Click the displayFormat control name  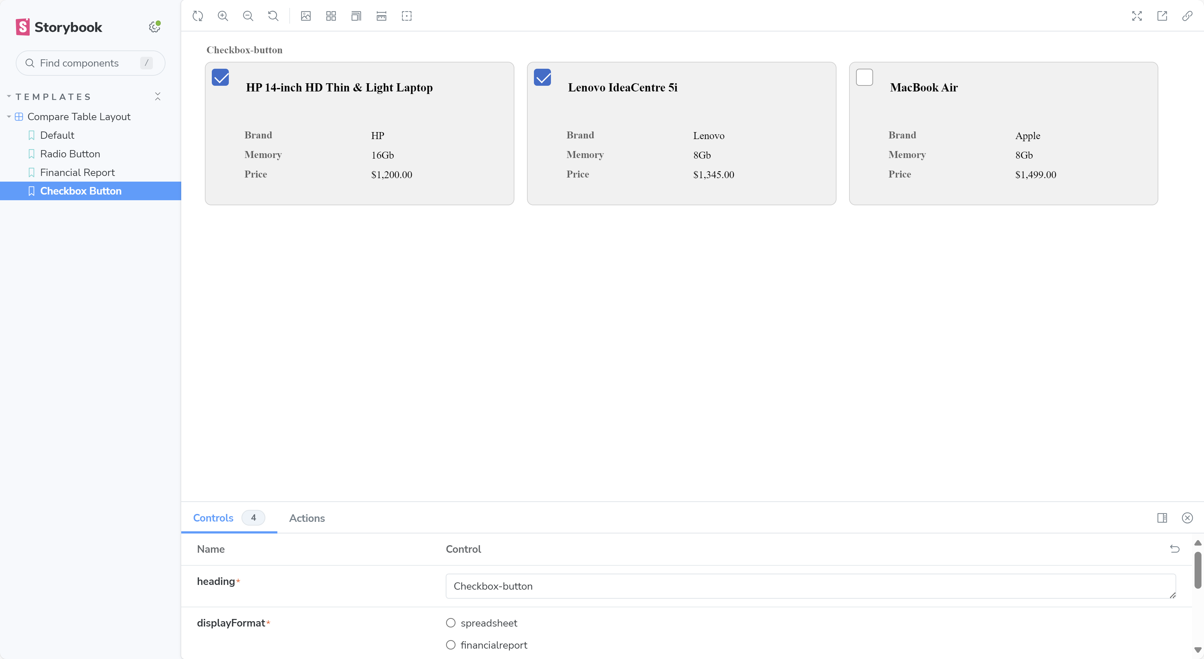tap(231, 622)
